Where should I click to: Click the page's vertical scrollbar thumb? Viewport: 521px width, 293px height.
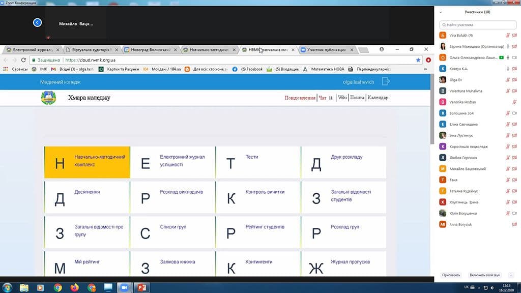pos(432,109)
